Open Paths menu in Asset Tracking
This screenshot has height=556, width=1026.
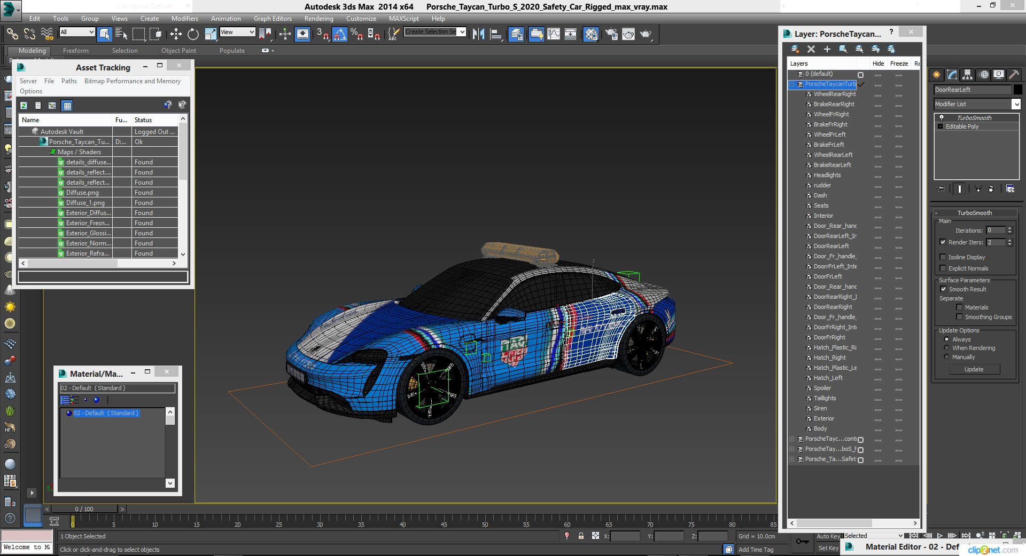pos(69,81)
